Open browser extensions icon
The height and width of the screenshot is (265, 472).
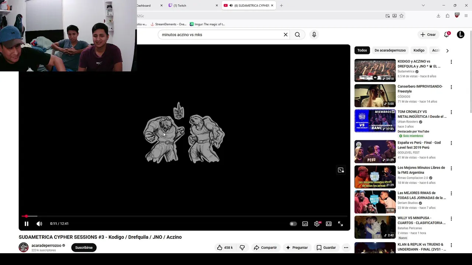pyautogui.click(x=447, y=16)
